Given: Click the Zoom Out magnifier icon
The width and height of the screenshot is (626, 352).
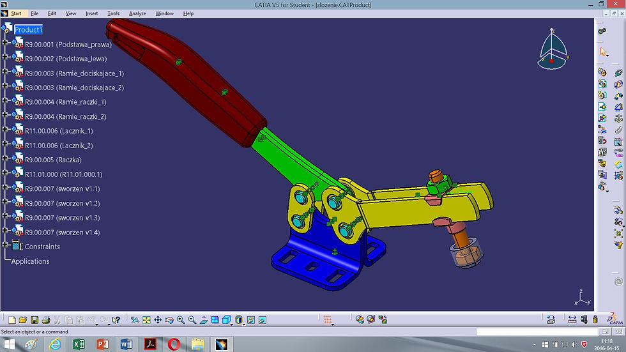Looking at the screenshot, I should 192,319.
